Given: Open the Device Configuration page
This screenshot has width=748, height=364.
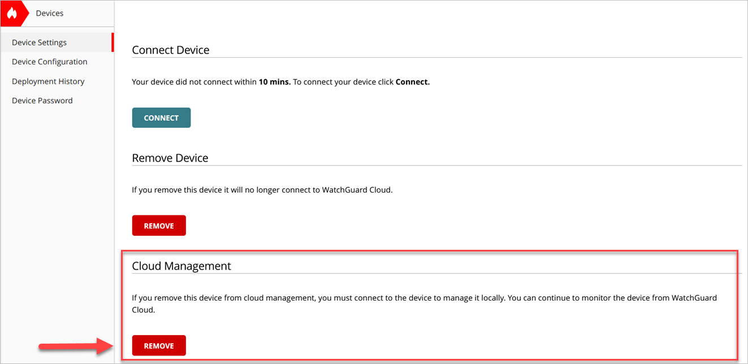Looking at the screenshot, I should click(x=49, y=61).
